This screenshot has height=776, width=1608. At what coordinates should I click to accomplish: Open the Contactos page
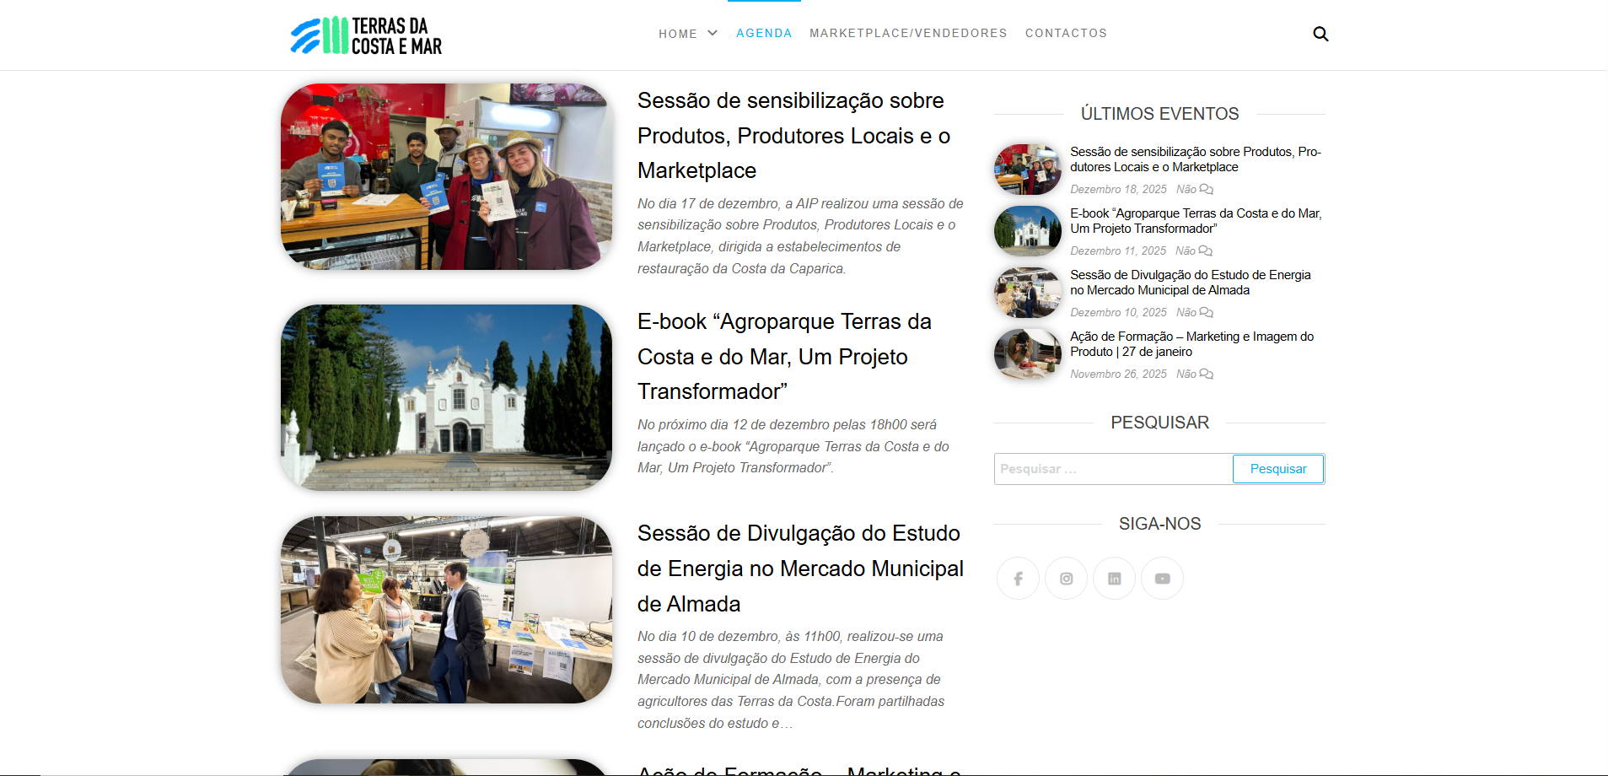[1066, 34]
